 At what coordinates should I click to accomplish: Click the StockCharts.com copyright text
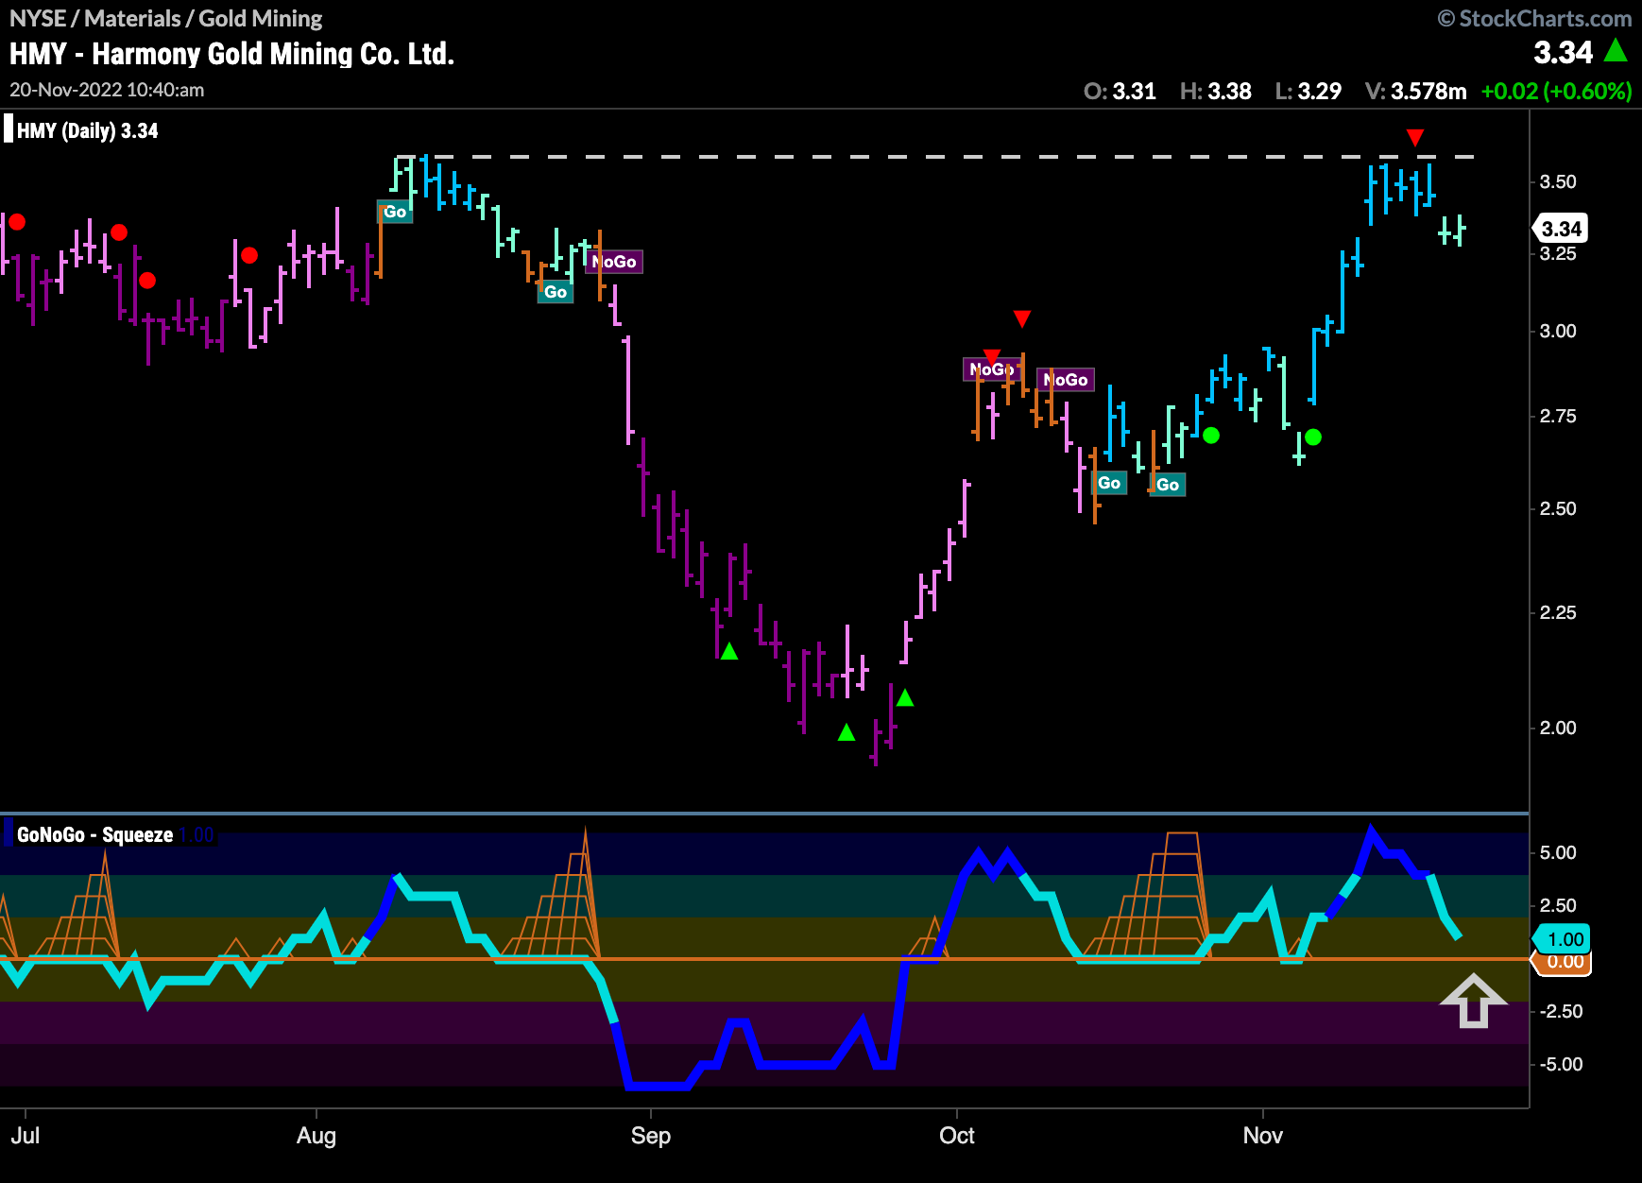point(1535,18)
